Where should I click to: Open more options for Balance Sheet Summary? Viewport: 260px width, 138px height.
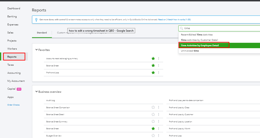pos(158,121)
